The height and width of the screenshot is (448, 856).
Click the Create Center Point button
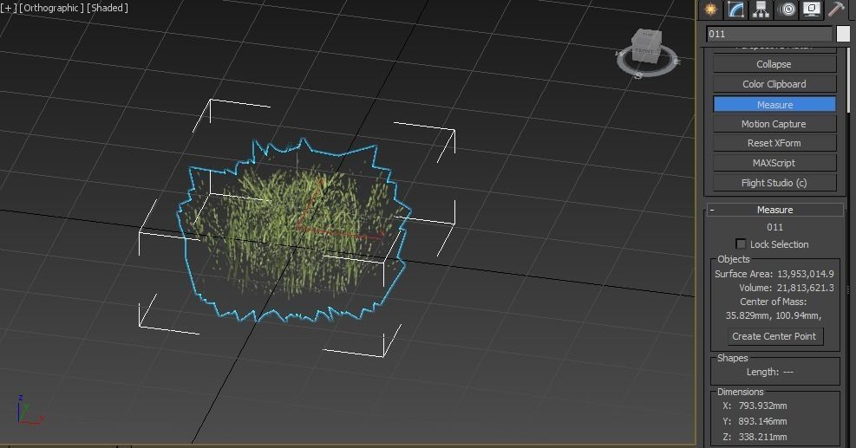tap(774, 336)
